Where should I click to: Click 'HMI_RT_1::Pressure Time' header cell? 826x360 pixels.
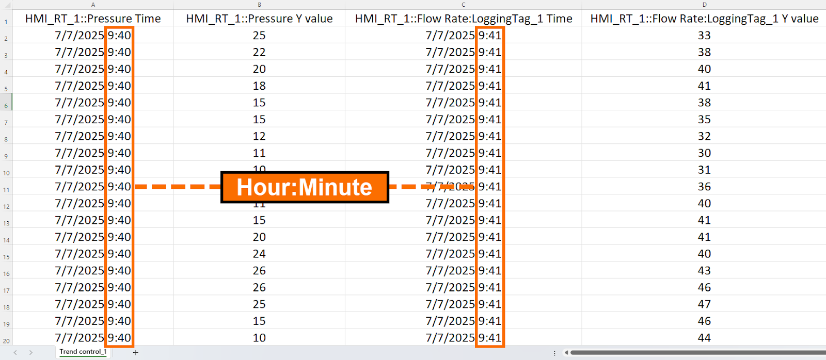(x=93, y=19)
